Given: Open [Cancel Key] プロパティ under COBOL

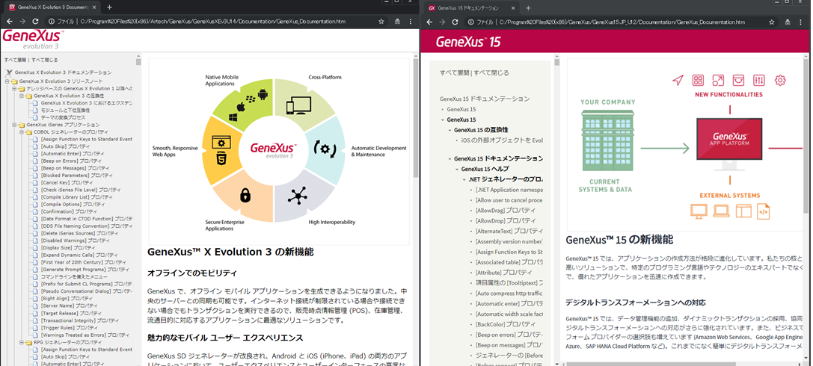Looking at the screenshot, I should 70,183.
